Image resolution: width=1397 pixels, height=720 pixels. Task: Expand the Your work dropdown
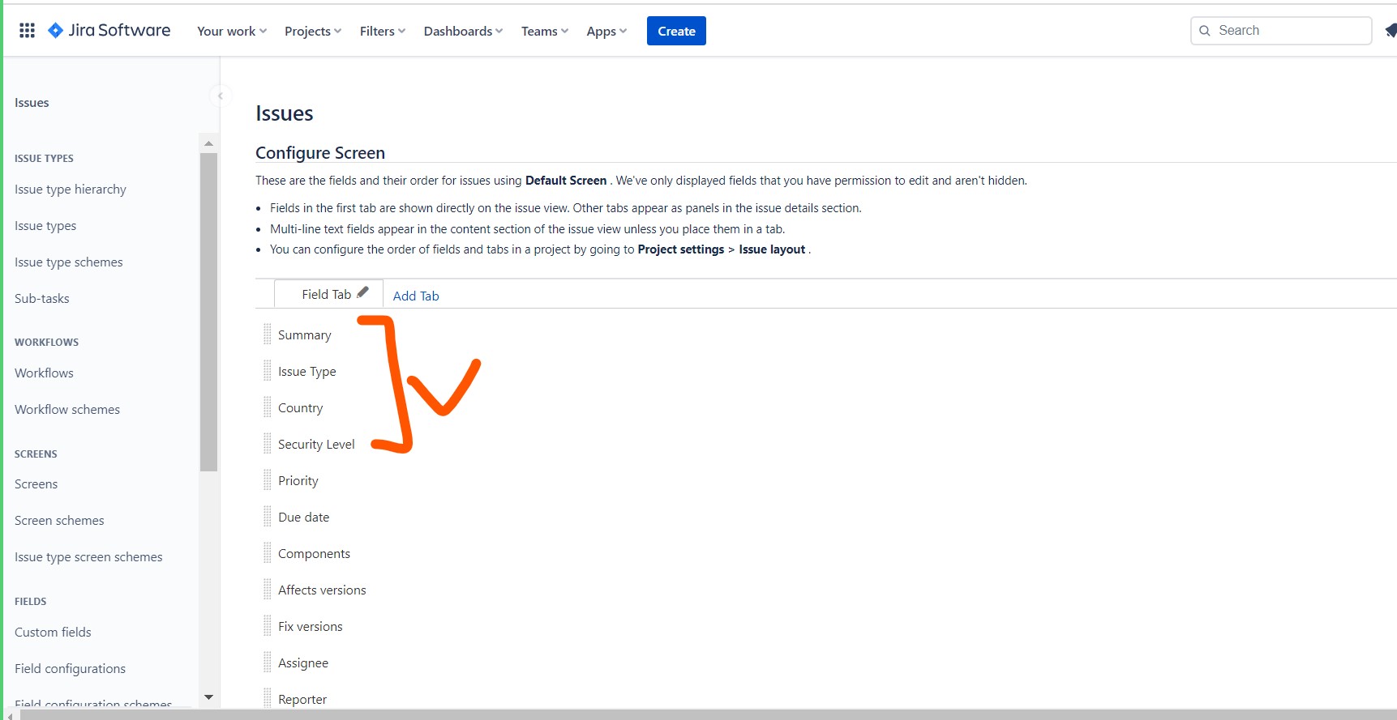click(x=231, y=31)
